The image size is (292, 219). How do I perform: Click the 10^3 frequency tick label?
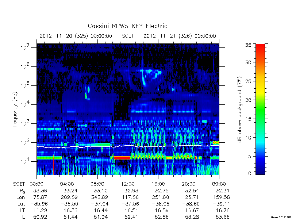tap(26, 123)
